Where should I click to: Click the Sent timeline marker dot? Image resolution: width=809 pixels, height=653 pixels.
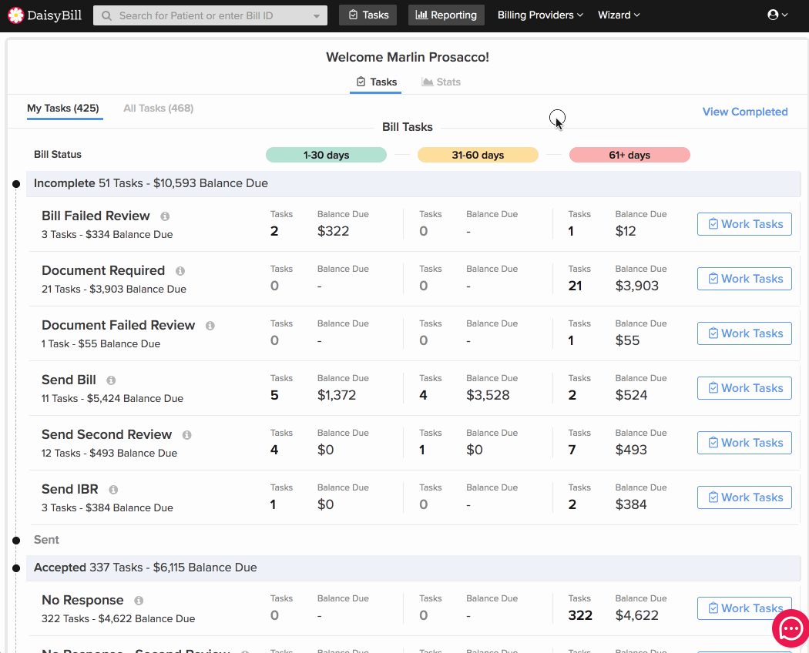[x=16, y=541]
